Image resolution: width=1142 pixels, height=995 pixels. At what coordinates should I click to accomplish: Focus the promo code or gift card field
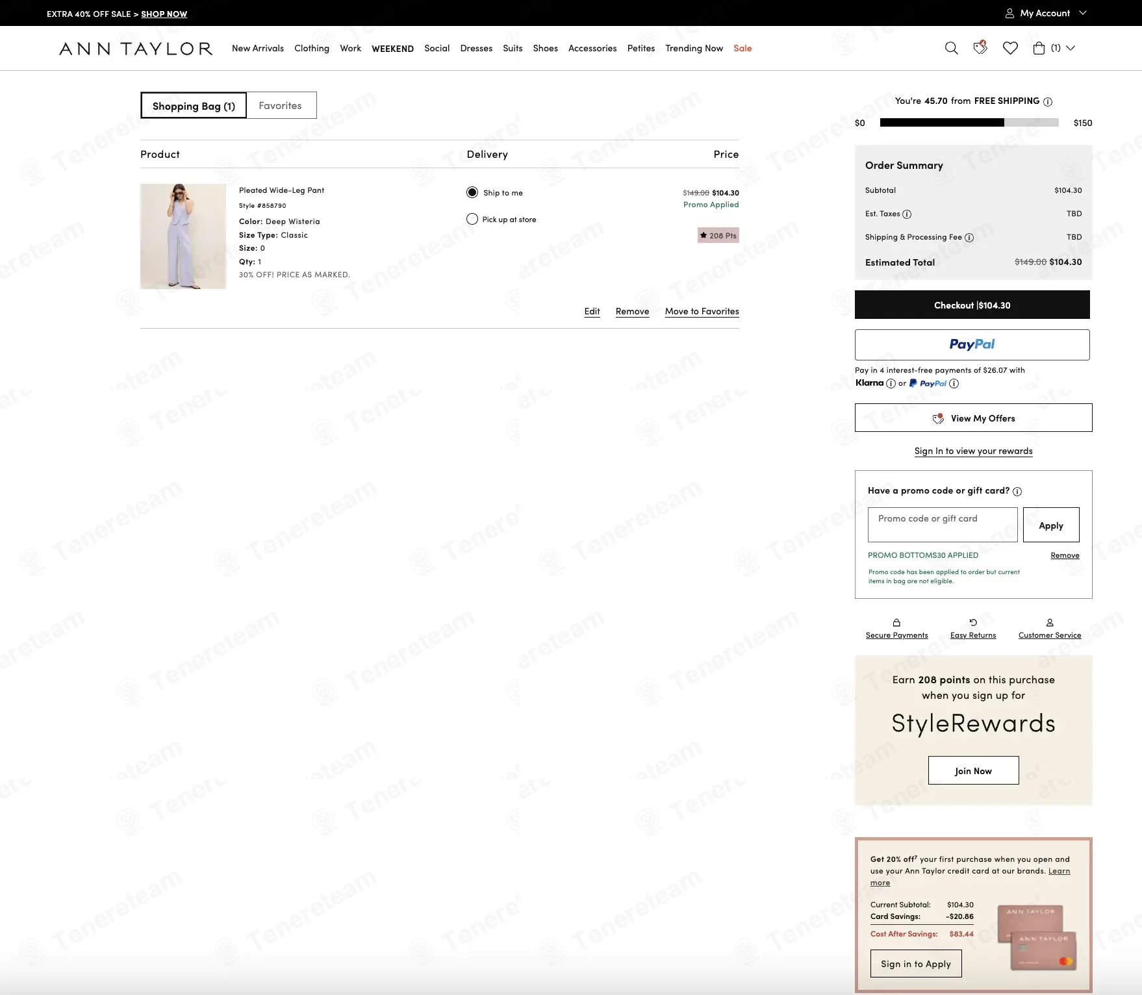click(943, 525)
